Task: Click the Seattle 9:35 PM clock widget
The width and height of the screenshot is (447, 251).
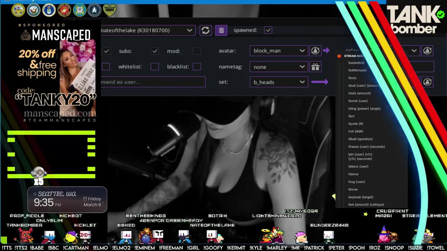Action: pos(67,199)
